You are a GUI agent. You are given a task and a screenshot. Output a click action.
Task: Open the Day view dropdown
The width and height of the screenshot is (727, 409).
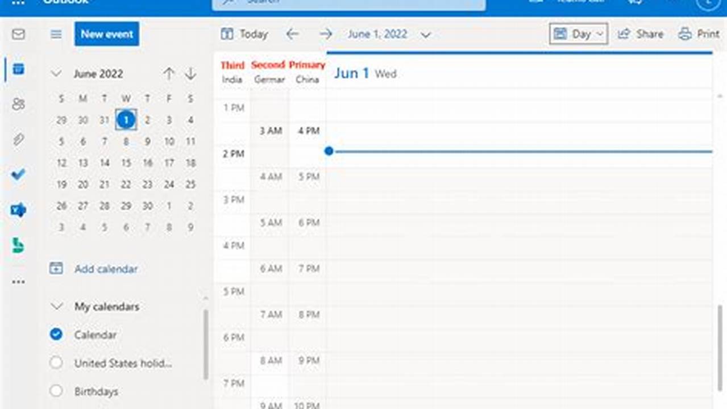click(578, 34)
